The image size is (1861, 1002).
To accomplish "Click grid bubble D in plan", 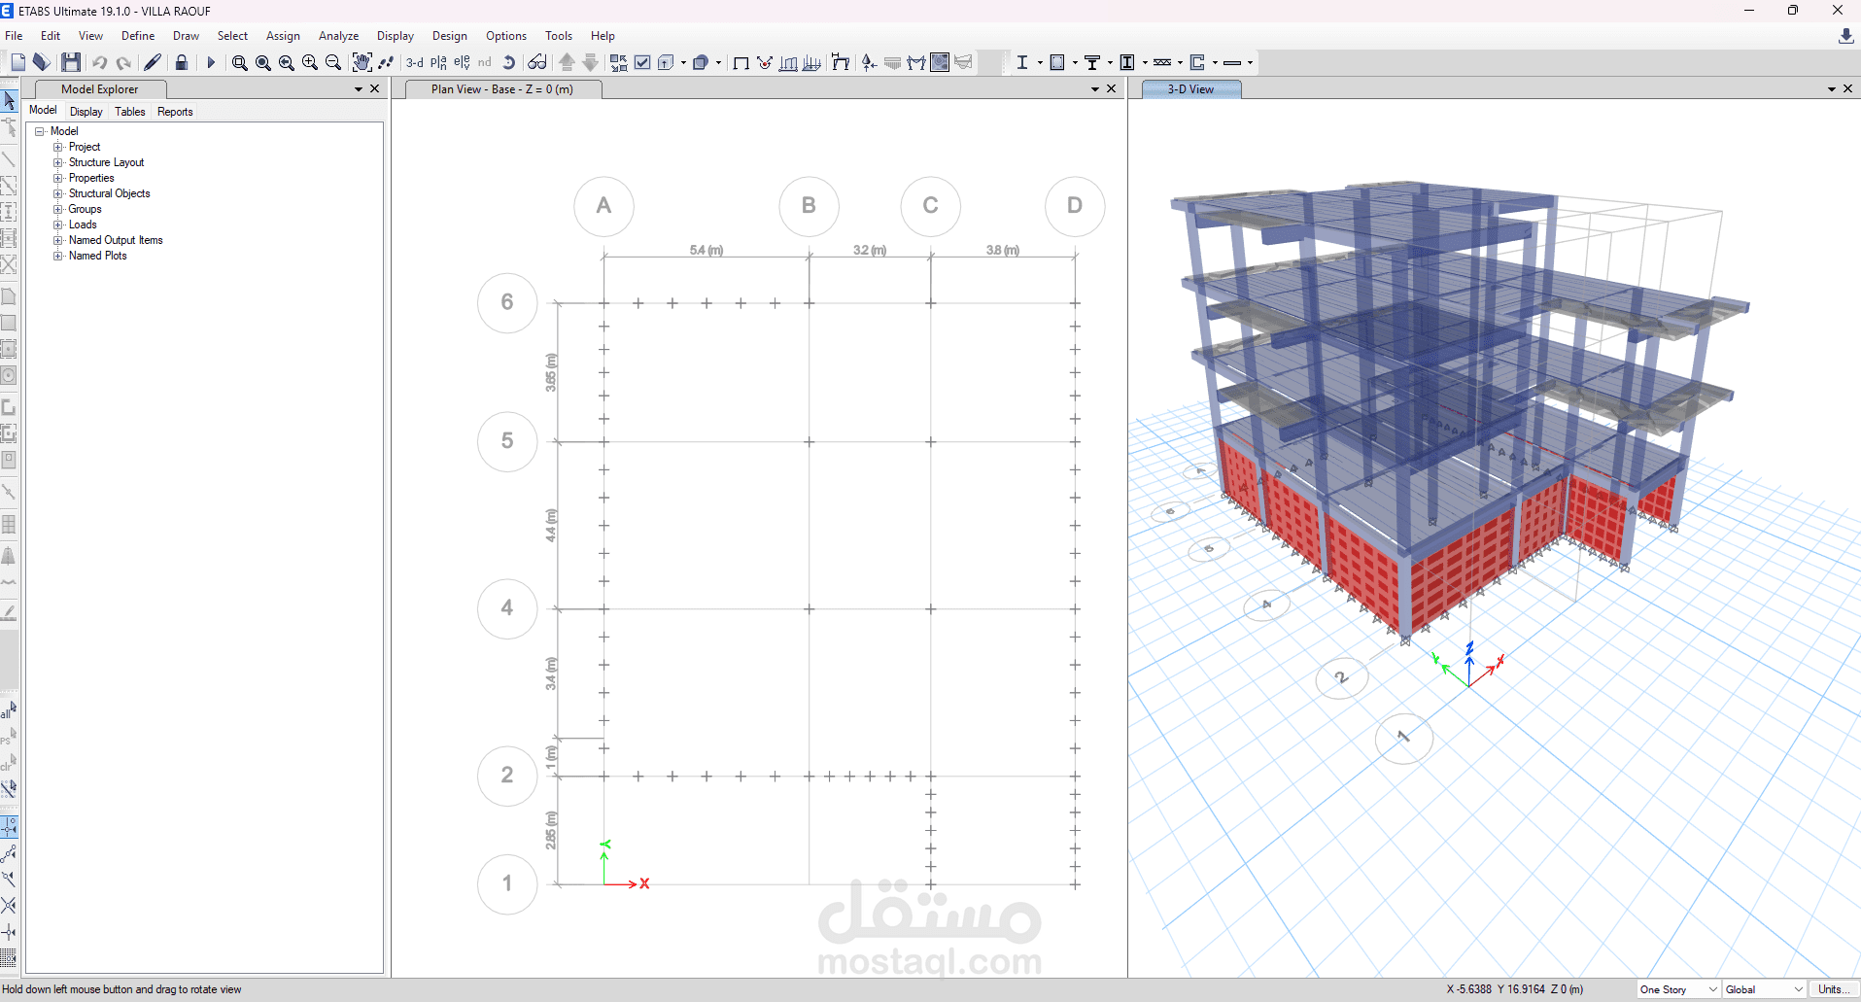I will (x=1075, y=206).
